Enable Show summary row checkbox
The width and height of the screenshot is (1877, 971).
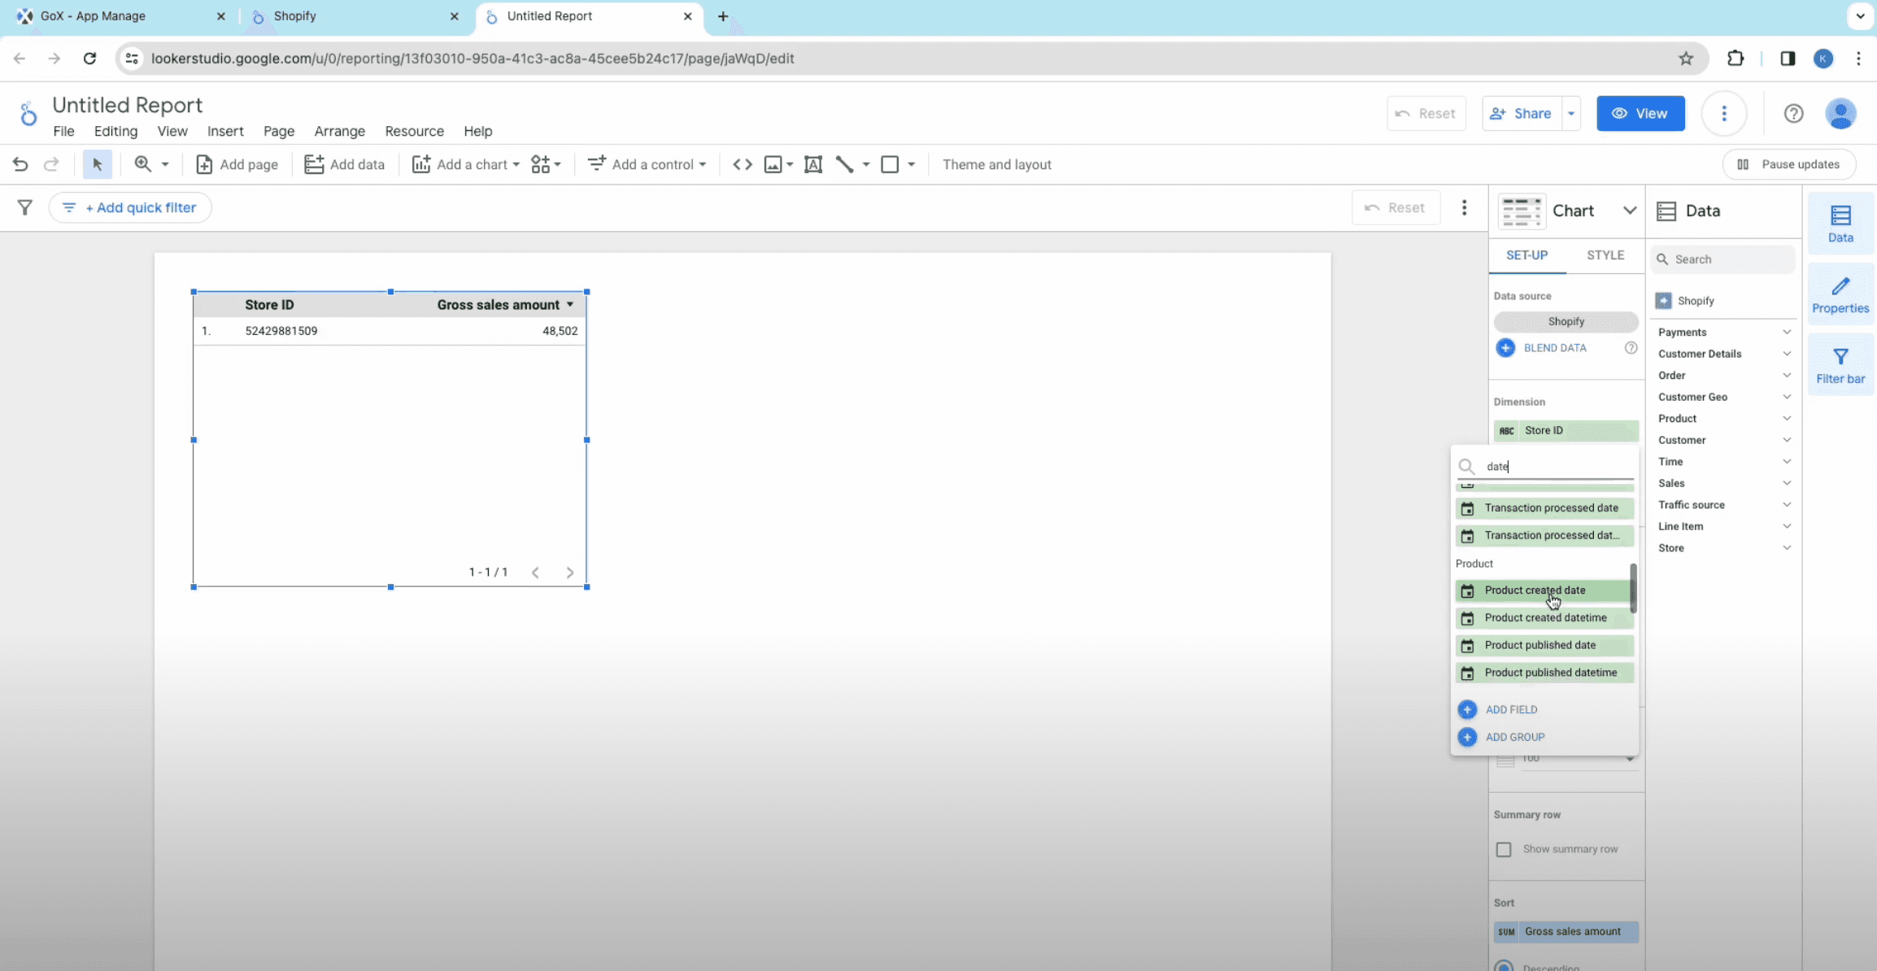(x=1504, y=849)
